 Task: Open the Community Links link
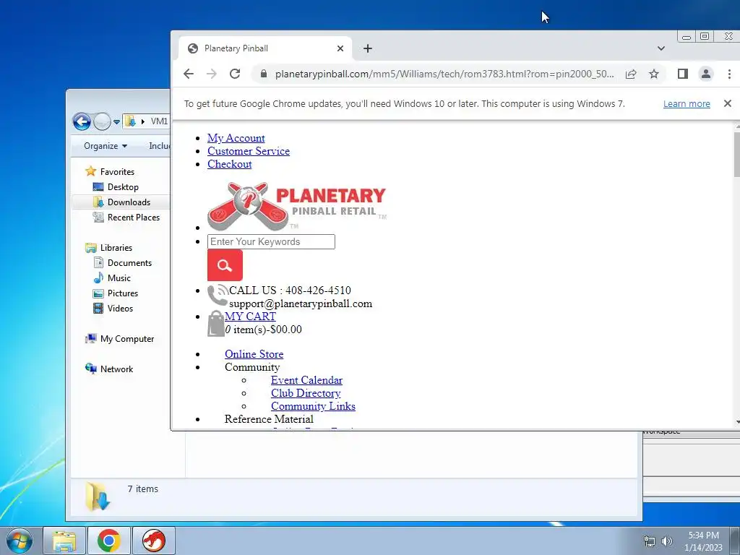coord(313,406)
